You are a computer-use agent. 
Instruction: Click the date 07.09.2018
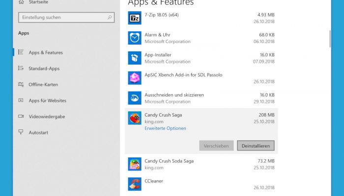264,62
